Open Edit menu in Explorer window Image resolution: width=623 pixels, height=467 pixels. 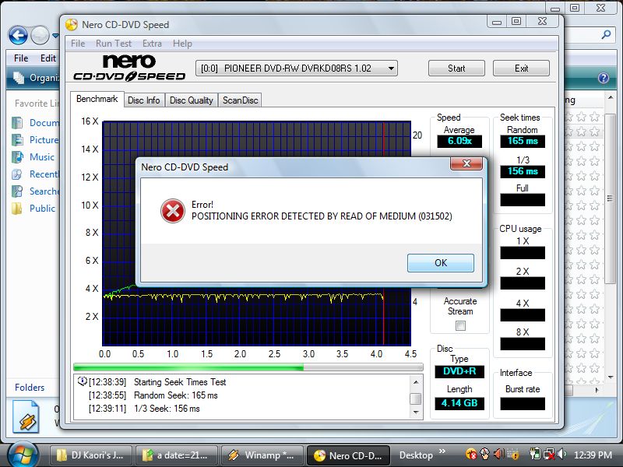pos(48,58)
